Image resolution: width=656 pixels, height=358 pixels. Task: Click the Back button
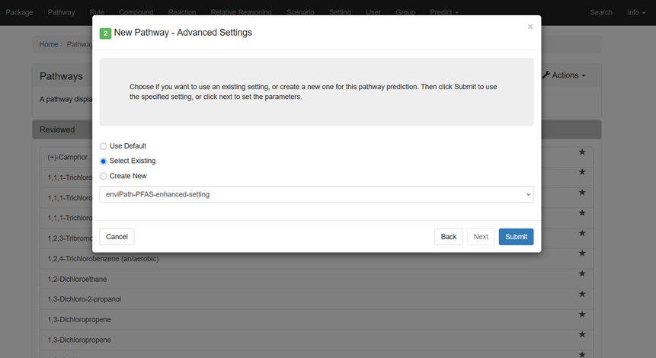449,237
